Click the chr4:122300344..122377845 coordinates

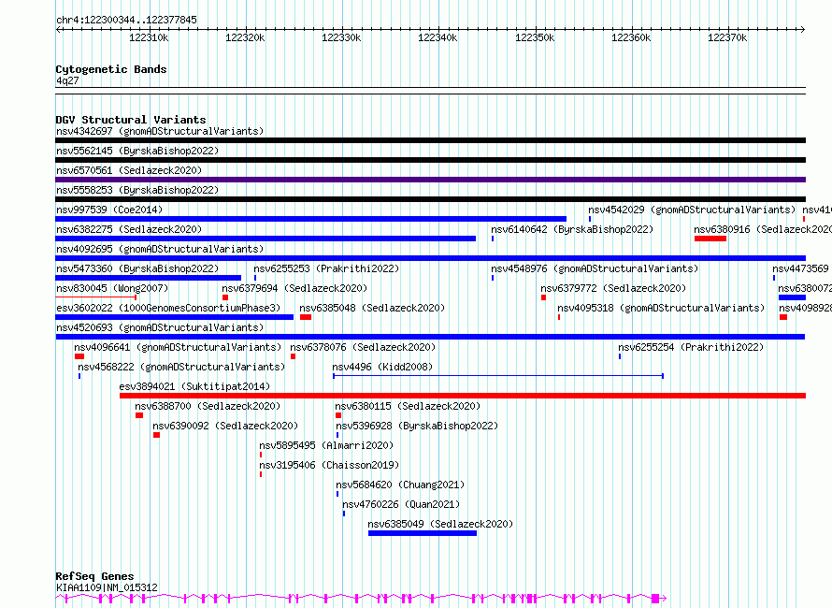(126, 20)
